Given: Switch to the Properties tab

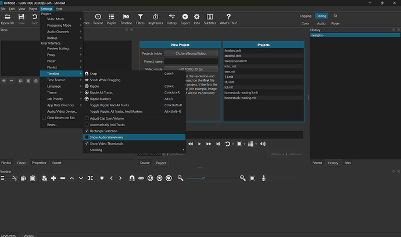Looking at the screenshot, I should 39,163.
